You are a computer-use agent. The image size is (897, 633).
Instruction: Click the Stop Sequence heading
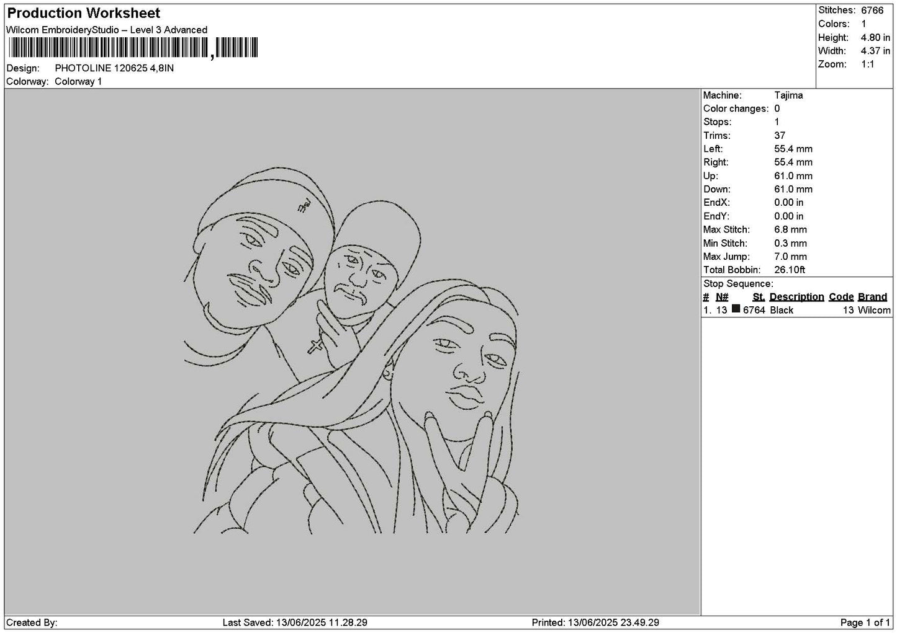[x=738, y=284]
